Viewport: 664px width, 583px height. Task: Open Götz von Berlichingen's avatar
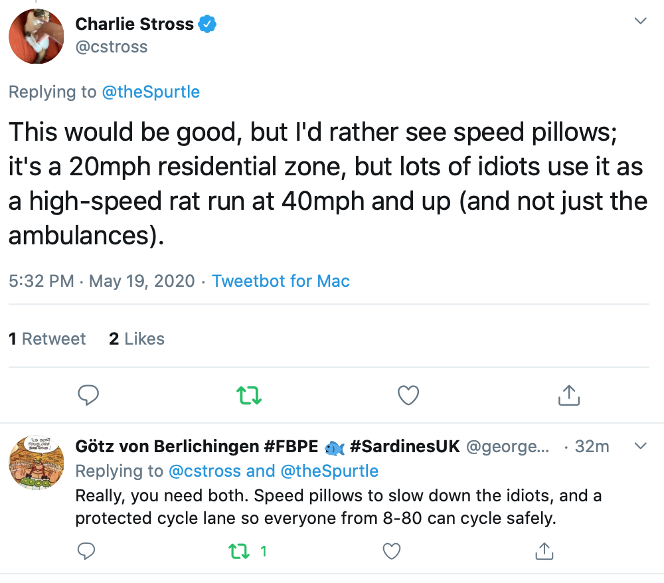[x=37, y=463]
